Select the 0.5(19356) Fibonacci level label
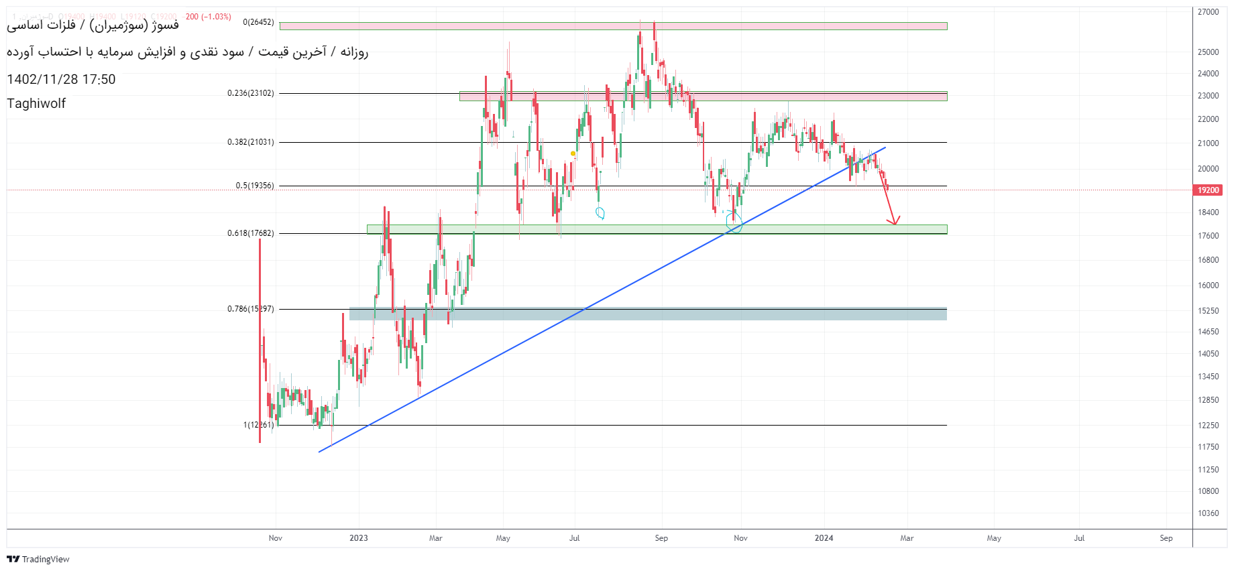 pos(254,186)
